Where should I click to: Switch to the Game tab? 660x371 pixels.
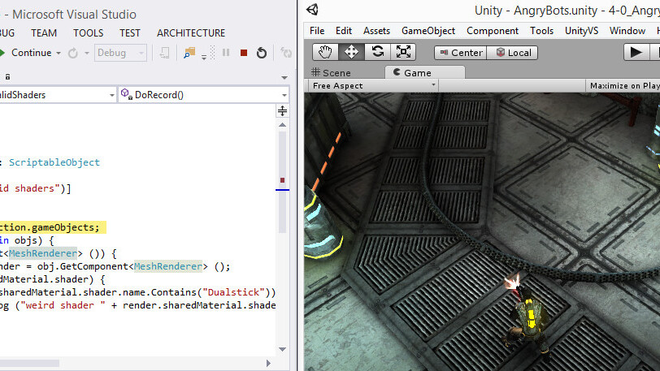point(425,73)
